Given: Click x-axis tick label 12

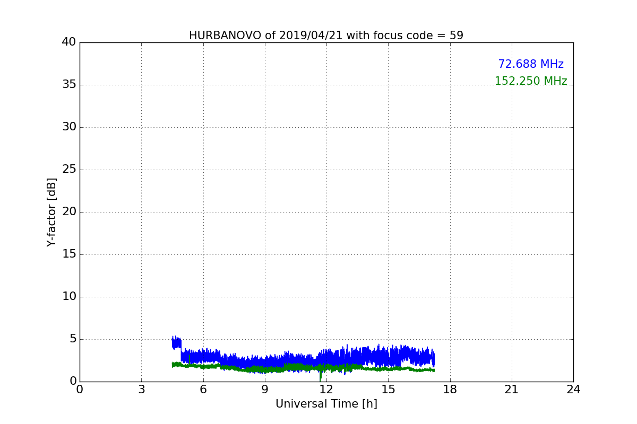Looking at the screenshot, I should tap(326, 390).
